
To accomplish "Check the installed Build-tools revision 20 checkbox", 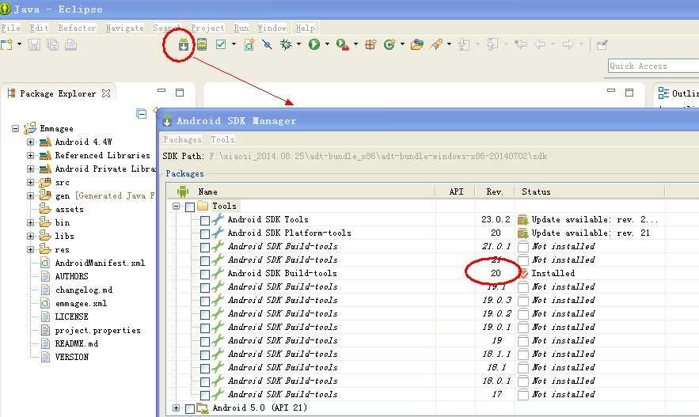I will 205,274.
